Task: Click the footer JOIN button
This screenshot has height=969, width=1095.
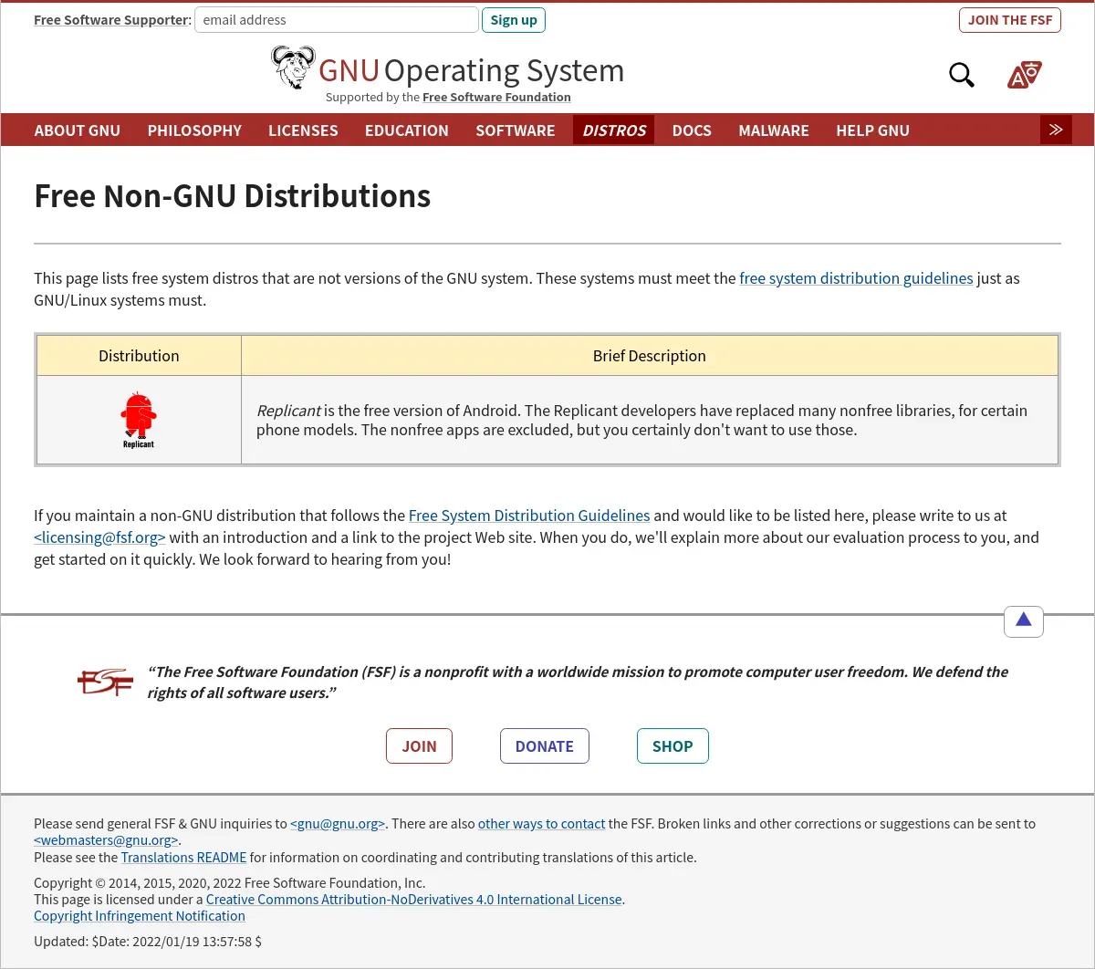Action: (419, 746)
